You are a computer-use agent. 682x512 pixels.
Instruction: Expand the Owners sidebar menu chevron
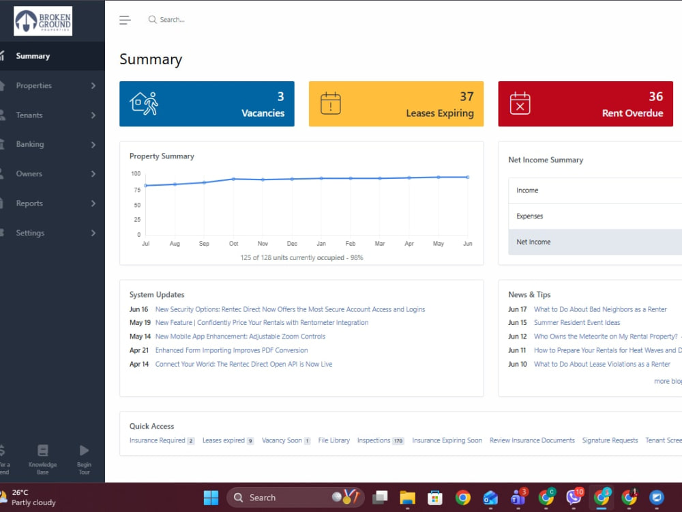point(93,173)
